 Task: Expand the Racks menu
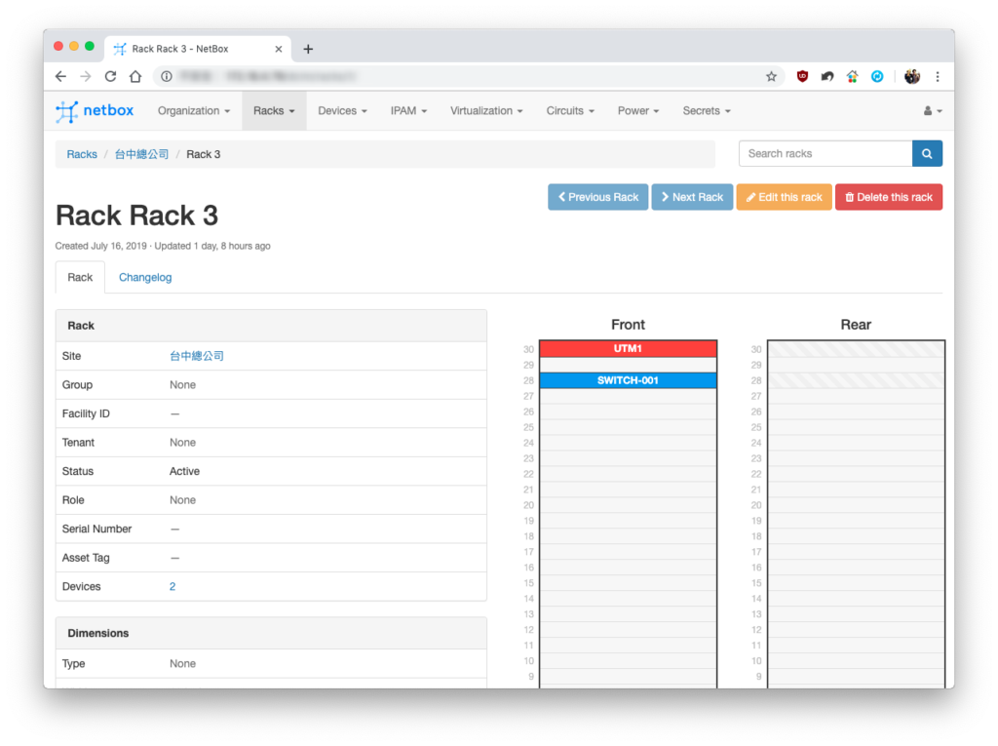tap(274, 111)
